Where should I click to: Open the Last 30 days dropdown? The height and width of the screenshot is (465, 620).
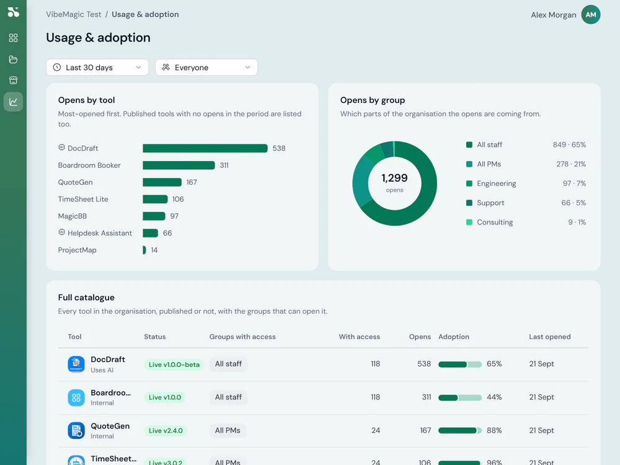[x=97, y=67]
